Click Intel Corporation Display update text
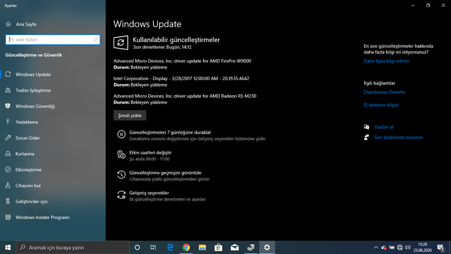This screenshot has width=451, height=254. click(181, 79)
